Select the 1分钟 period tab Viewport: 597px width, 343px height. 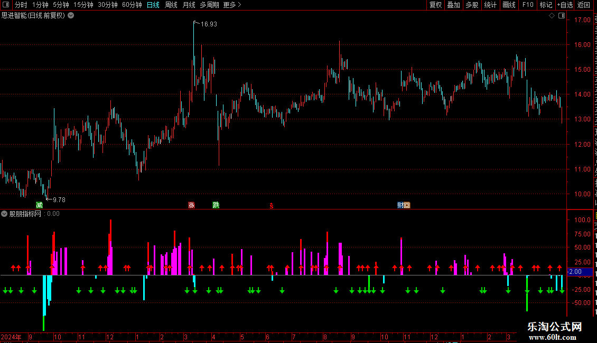coord(40,5)
